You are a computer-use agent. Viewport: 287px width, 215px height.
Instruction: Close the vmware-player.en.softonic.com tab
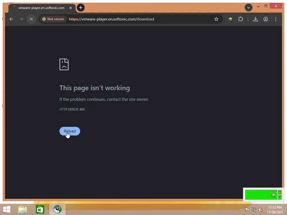click(x=71, y=8)
